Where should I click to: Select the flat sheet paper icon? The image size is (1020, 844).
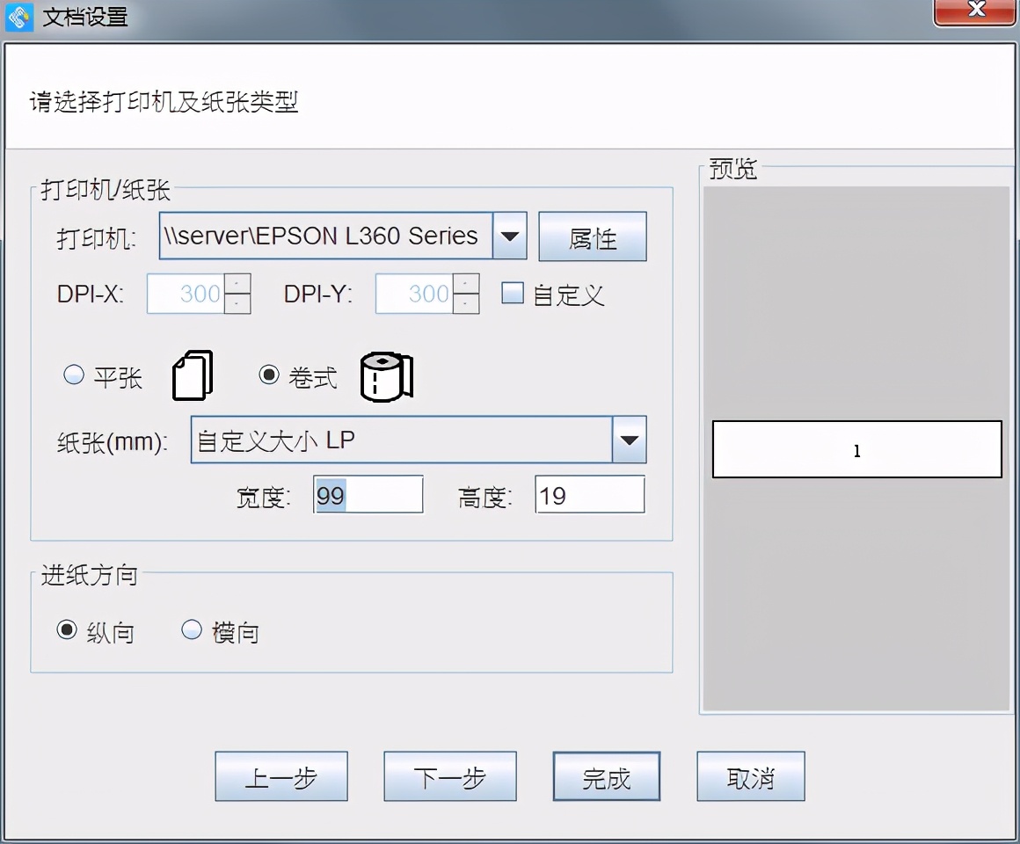(192, 375)
